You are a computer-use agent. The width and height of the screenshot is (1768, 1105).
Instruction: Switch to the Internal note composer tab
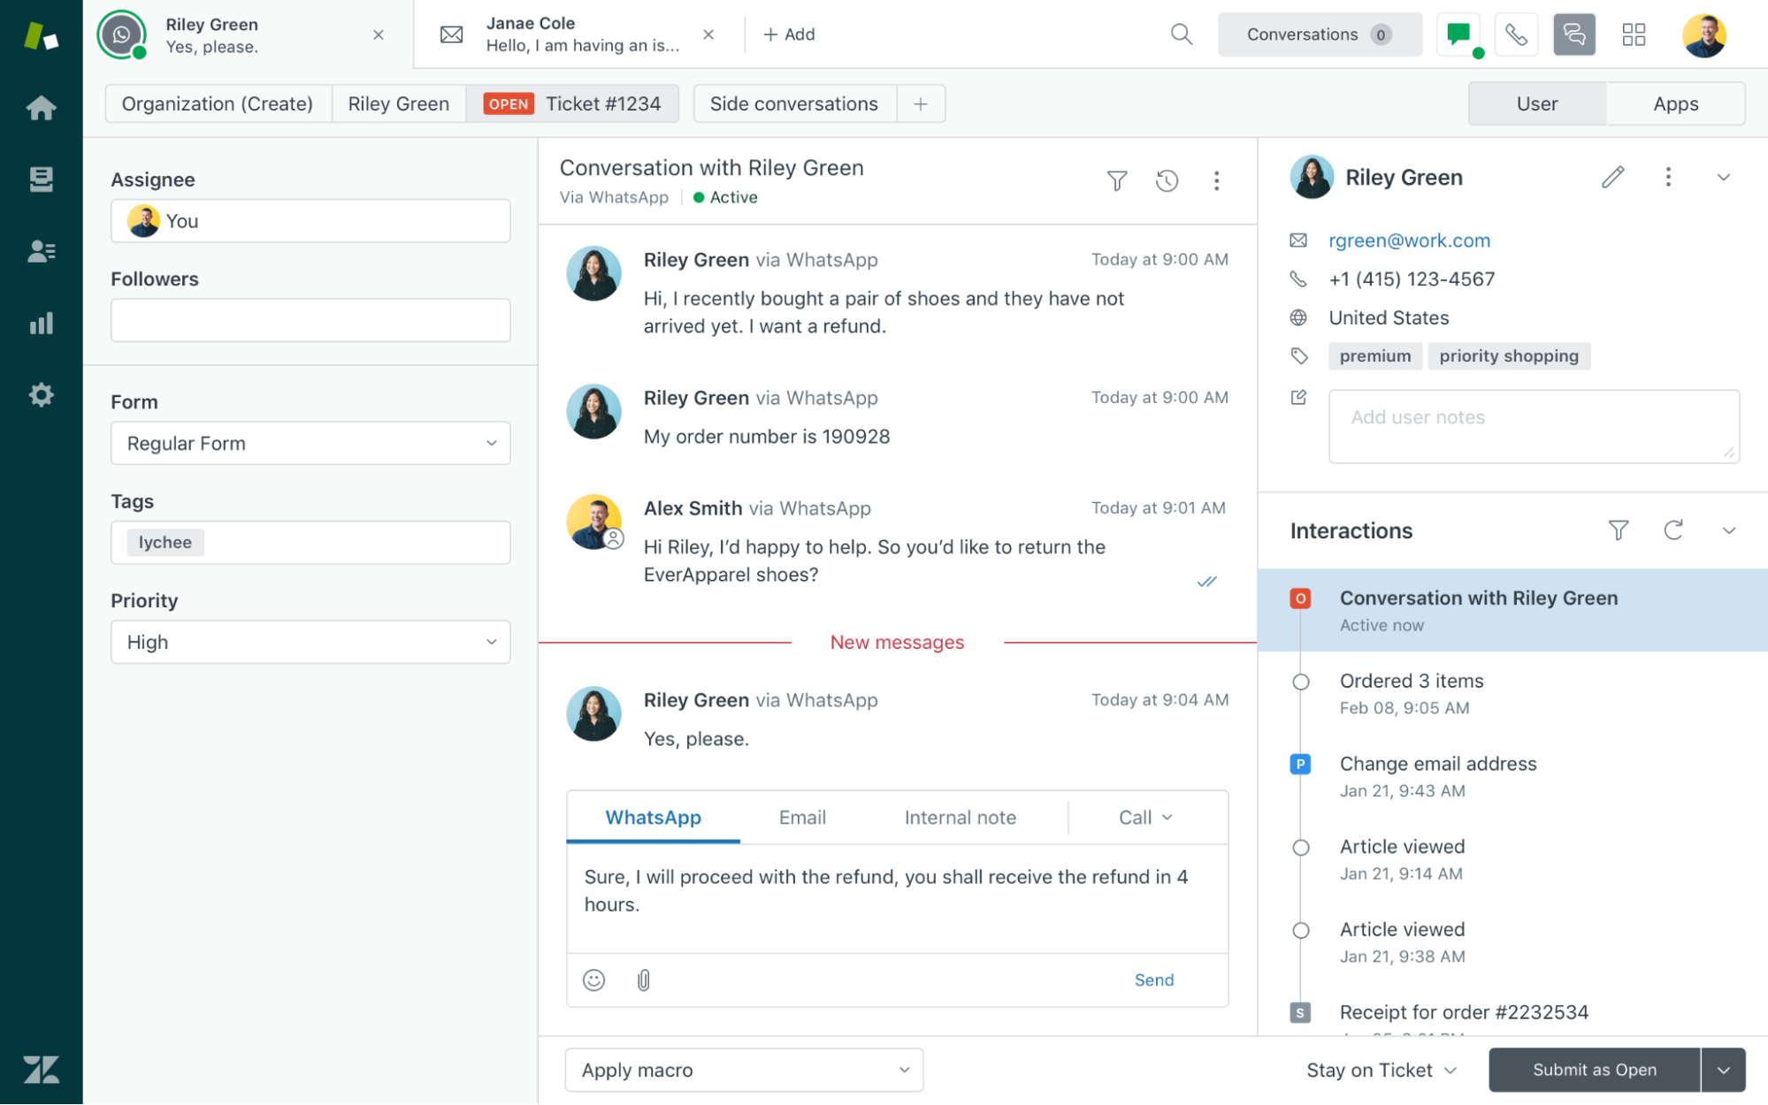click(959, 817)
